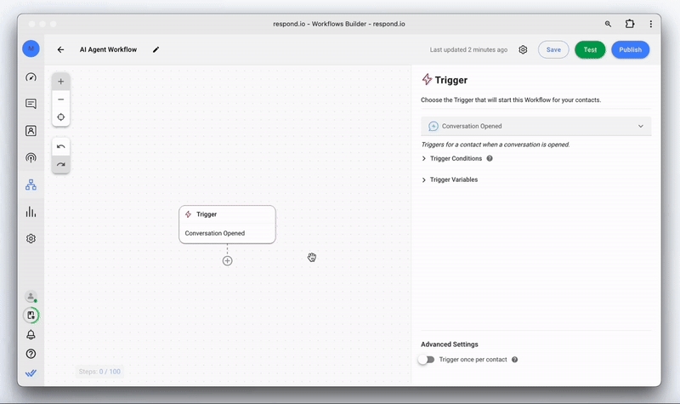680x404 pixels.
Task: Open the Settings gear in left sidebar
Action: click(31, 239)
